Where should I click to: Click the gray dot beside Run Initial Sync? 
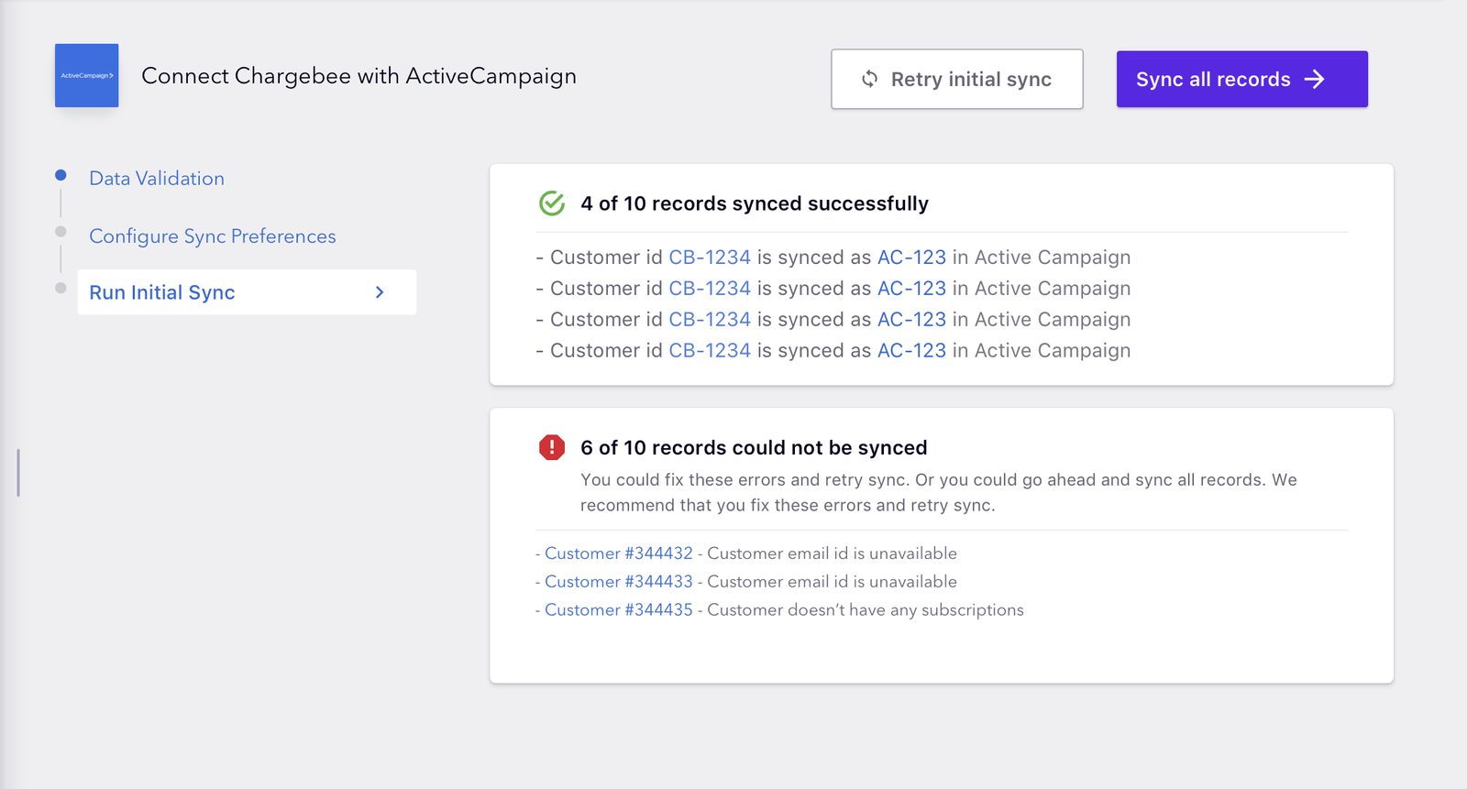[x=61, y=288]
